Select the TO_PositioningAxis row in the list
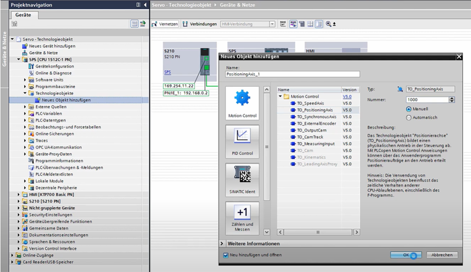Image resolution: width=471 pixels, height=272 pixels. (x=318, y=110)
